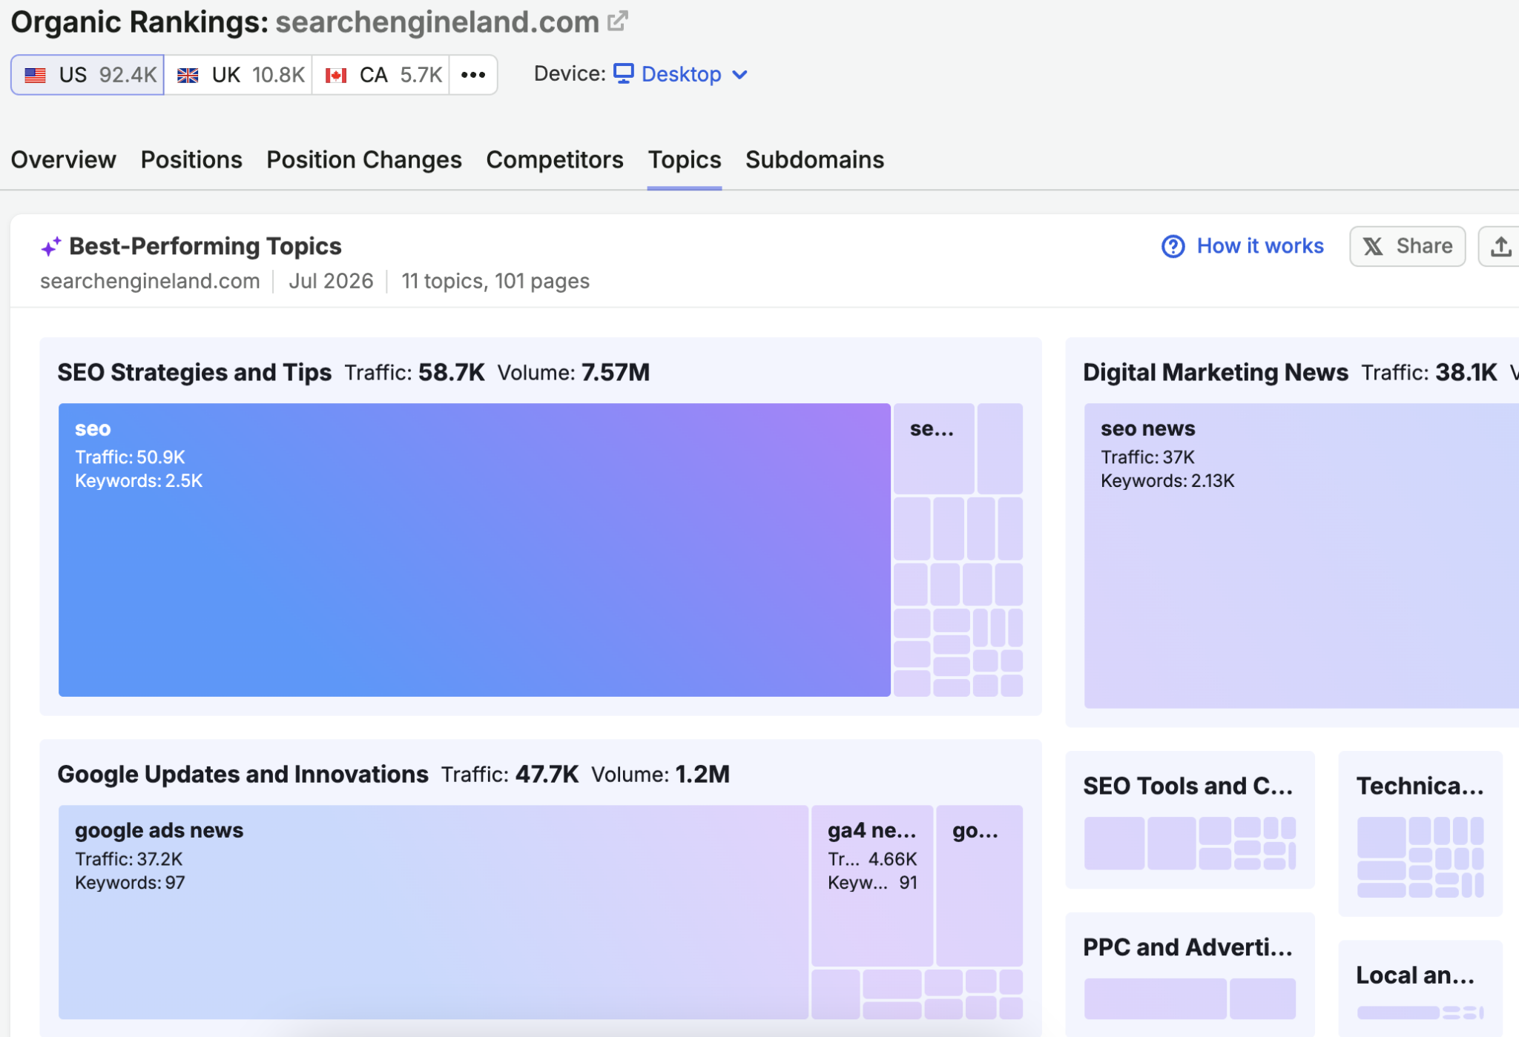Screen dimensions: 1519x1037
Task: Select the 'go...' treemap block
Action: (x=979, y=885)
